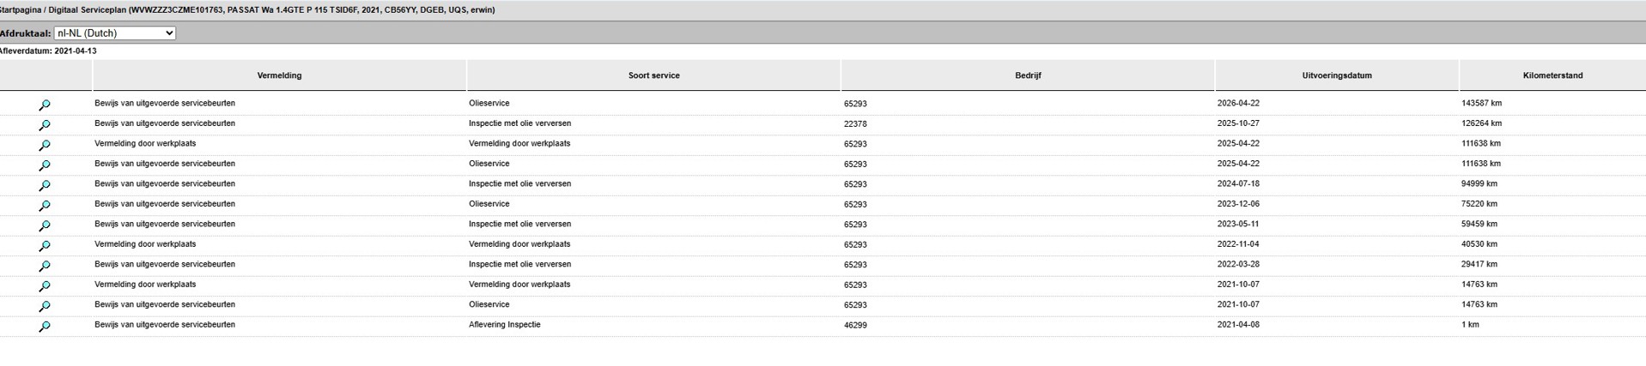View the 29417 km inspection entry details
1646x366 pixels.
45,267
